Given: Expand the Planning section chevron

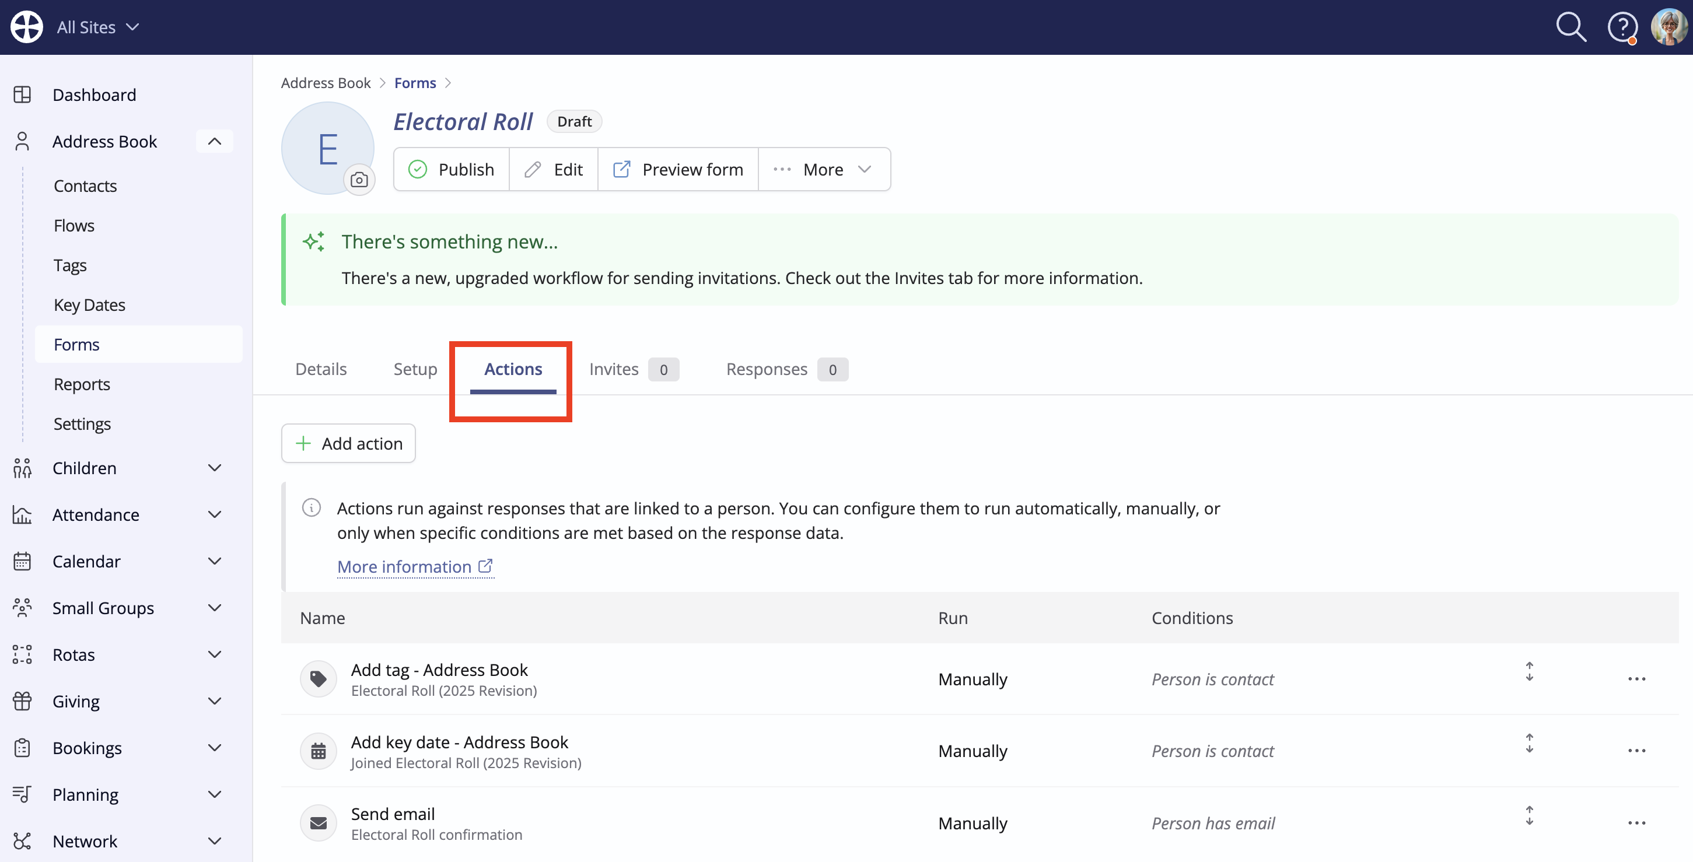Looking at the screenshot, I should (214, 794).
